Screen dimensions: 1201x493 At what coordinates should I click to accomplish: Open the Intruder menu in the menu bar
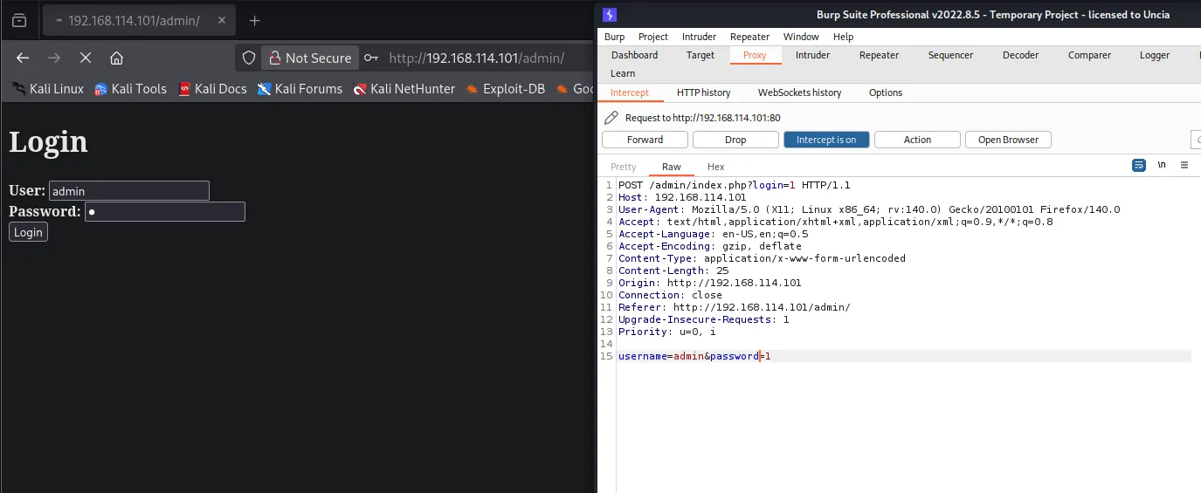pos(699,37)
